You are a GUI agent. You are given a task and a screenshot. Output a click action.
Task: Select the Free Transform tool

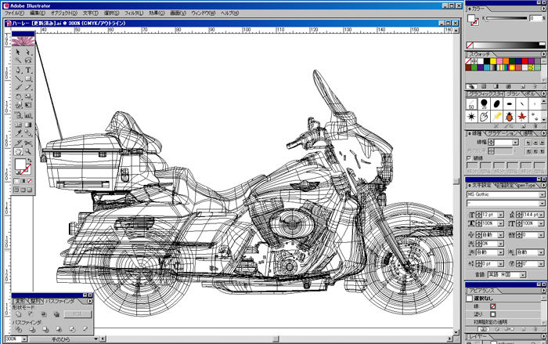(x=28, y=105)
